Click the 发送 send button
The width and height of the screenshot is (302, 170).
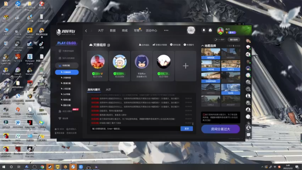pos(186,128)
